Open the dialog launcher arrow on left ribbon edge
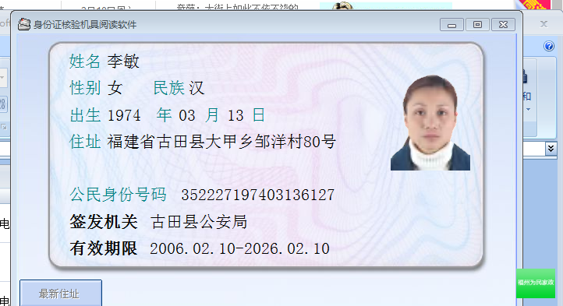Viewport: 563px width, 306px height. click(x=4, y=127)
